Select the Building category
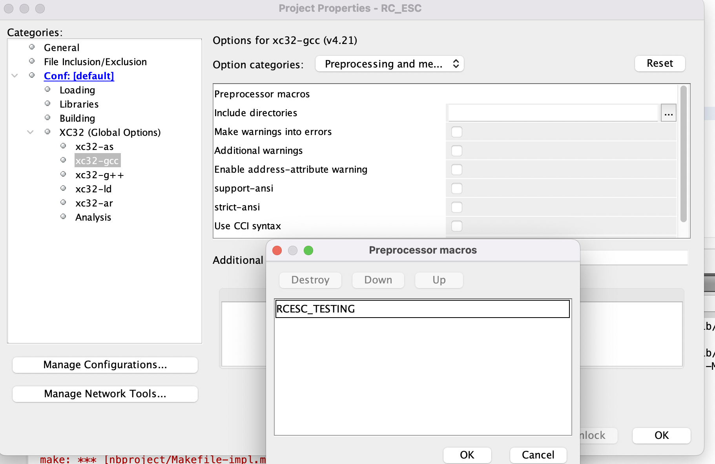 click(77, 118)
